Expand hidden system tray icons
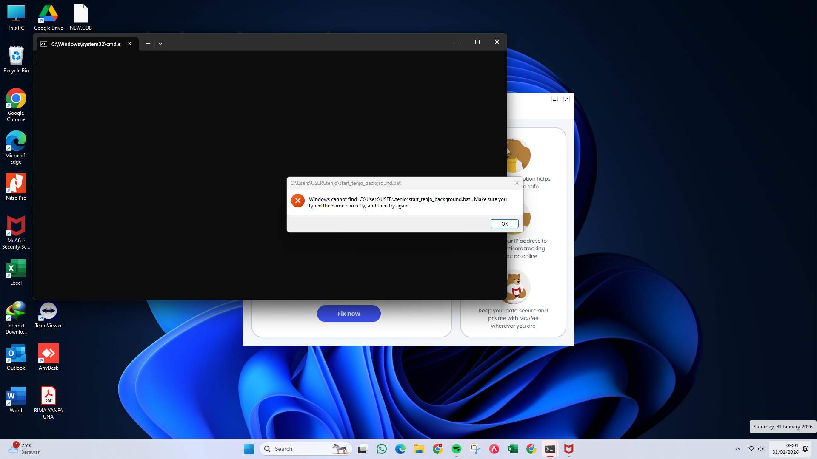 click(737, 448)
